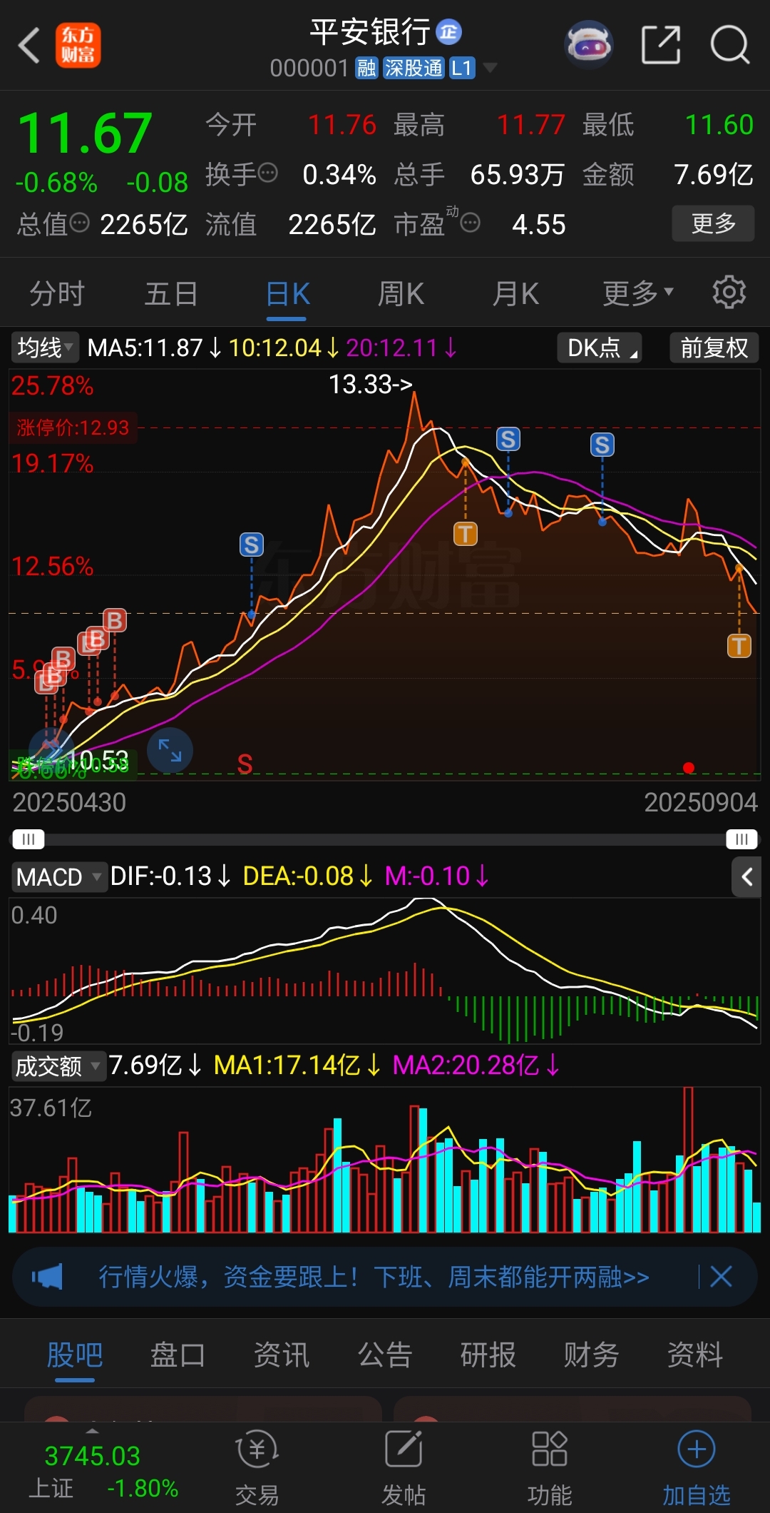This screenshot has height=1513, width=770.
Task: Select the 日K chart tab
Action: coord(287,293)
